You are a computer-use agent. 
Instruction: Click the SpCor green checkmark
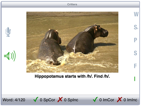[x=36, y=100]
